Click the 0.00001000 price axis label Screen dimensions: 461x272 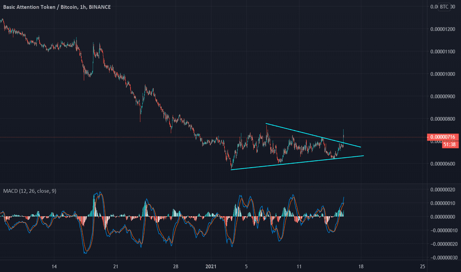[x=443, y=74]
